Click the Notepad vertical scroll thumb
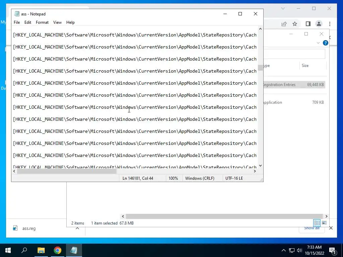343x257 pixels. (260, 68)
